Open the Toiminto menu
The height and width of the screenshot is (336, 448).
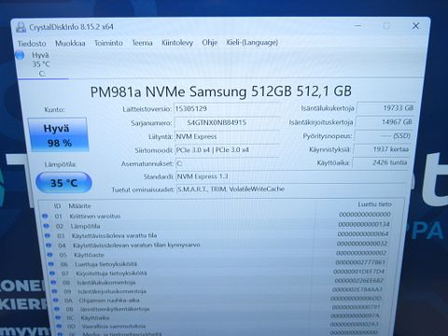click(x=108, y=43)
